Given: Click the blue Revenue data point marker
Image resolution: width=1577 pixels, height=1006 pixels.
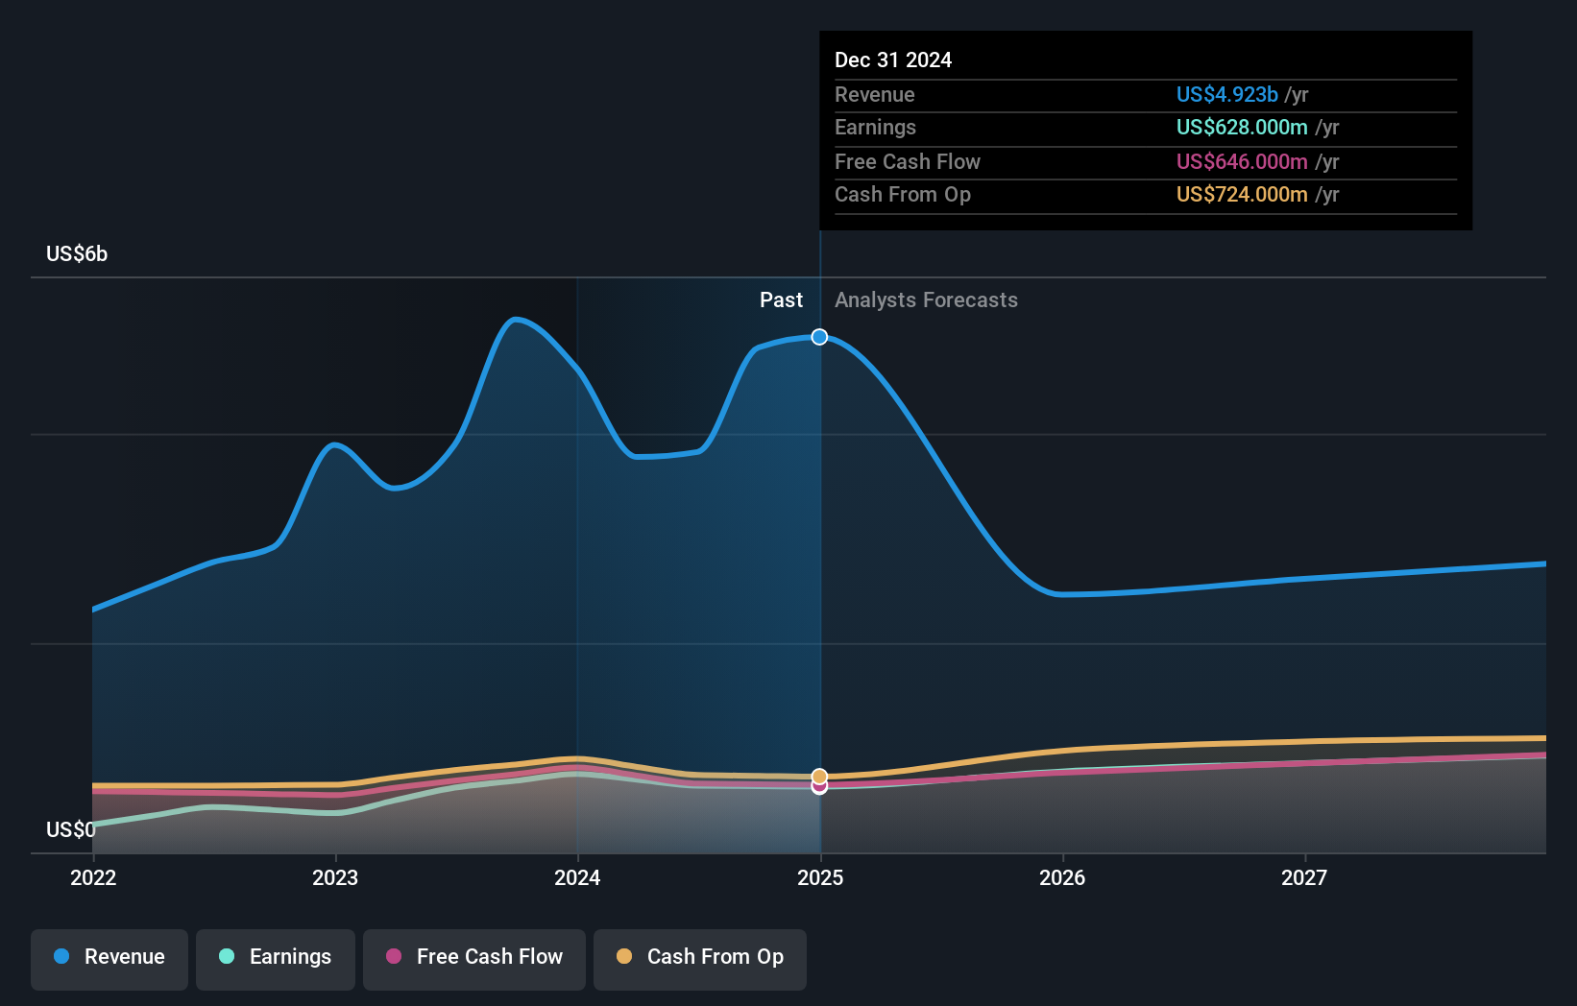Looking at the screenshot, I should tap(819, 337).
